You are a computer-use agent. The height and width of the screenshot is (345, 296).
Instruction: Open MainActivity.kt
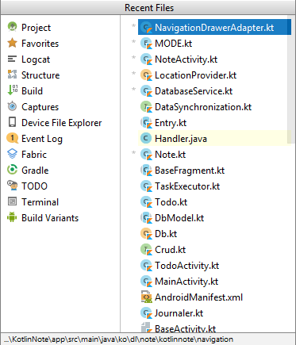(x=186, y=282)
